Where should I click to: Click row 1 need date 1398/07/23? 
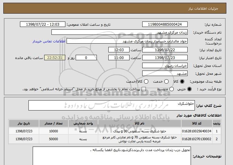click(24, 131)
